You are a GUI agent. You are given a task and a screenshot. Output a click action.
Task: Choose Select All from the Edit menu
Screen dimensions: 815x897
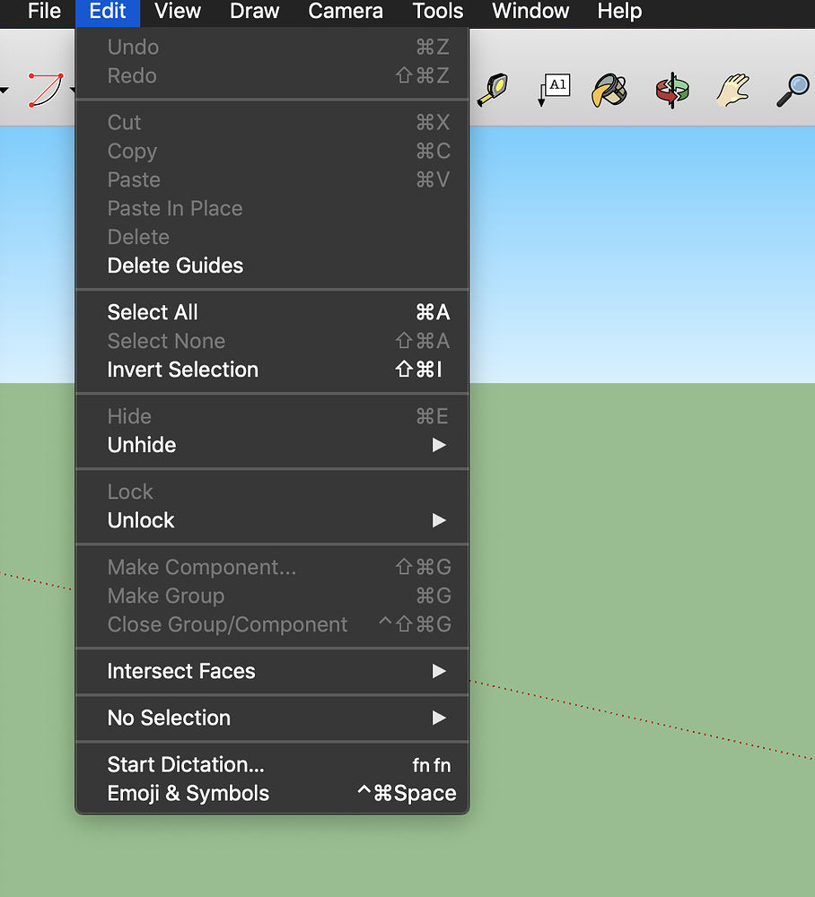tap(152, 312)
